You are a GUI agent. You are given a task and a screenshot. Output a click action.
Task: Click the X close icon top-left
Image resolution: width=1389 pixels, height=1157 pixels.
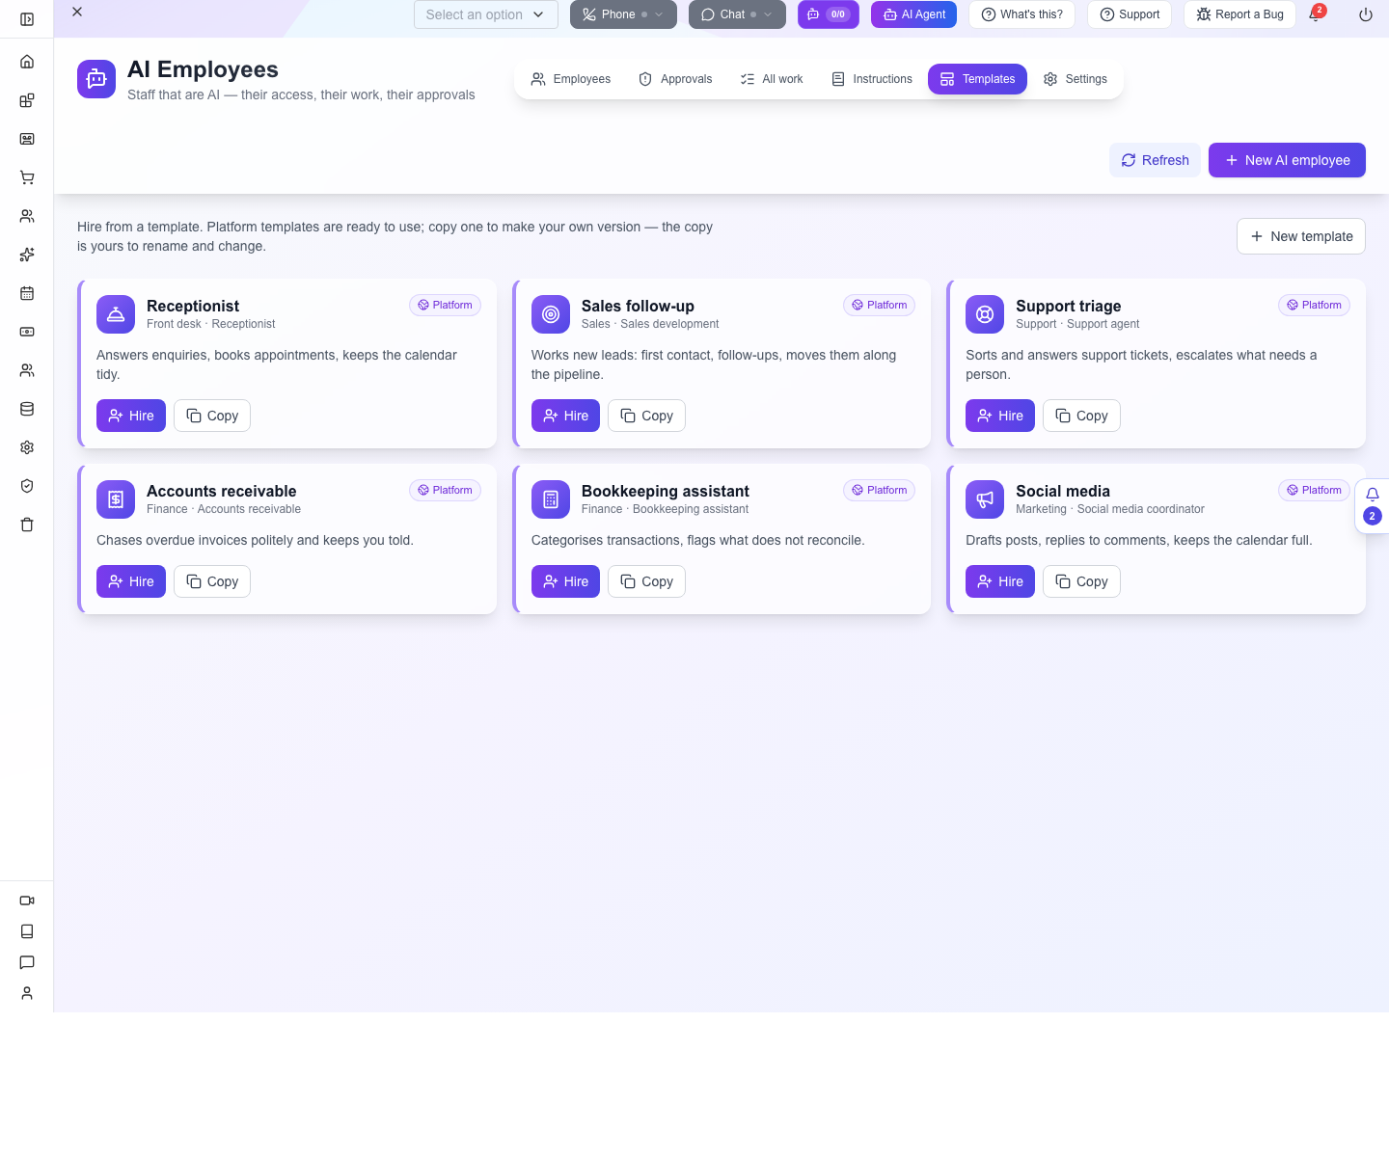(77, 12)
